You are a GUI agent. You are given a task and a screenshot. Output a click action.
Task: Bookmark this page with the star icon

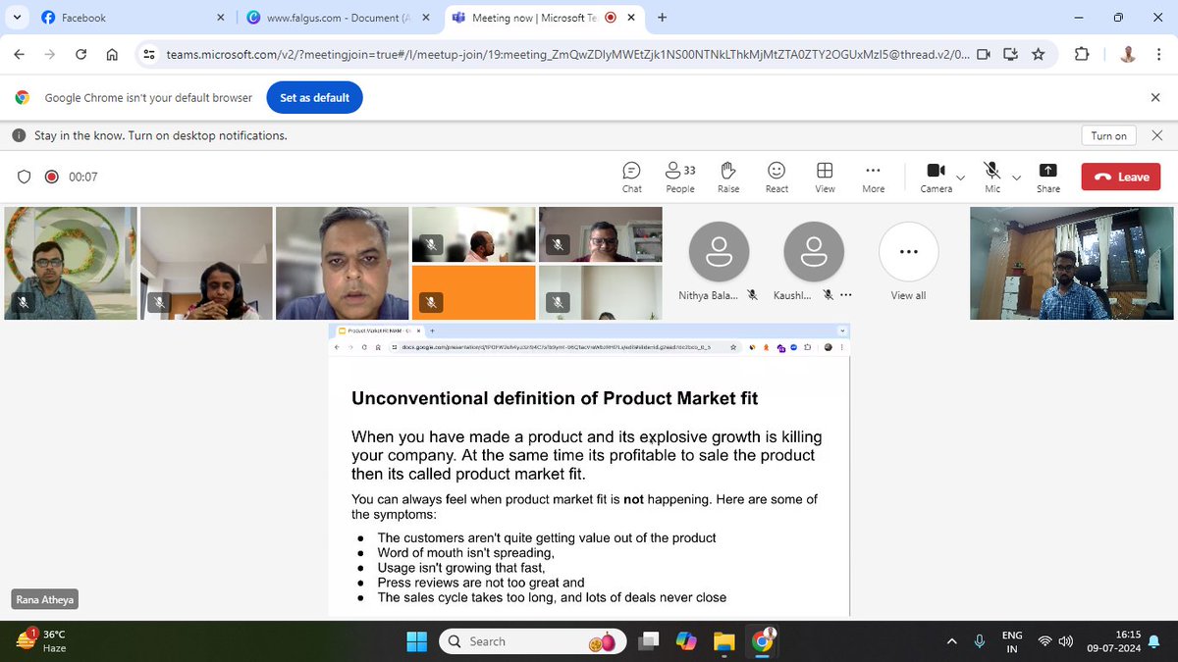(1038, 55)
